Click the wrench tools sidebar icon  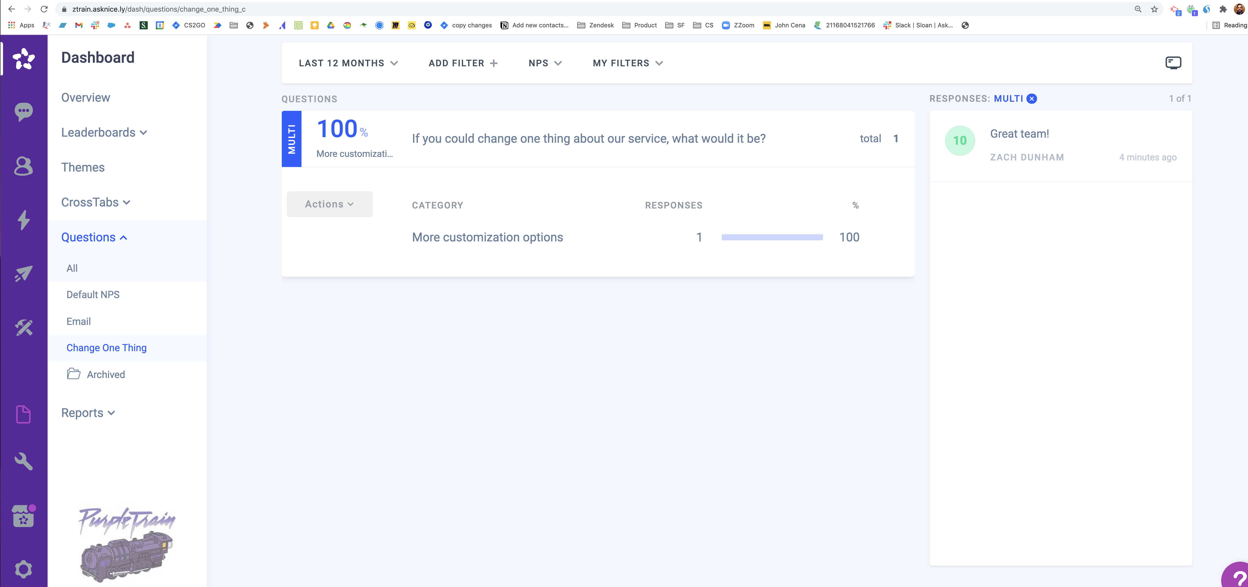[23, 461]
